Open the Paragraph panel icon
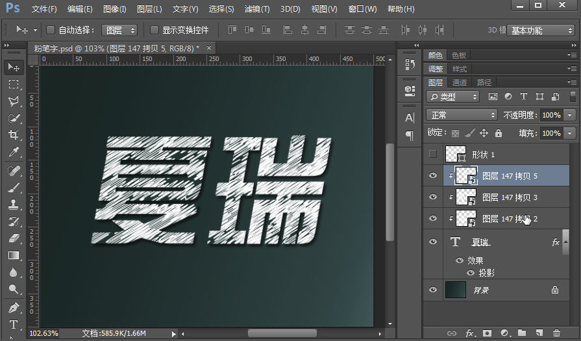The width and height of the screenshot is (581, 341). click(410, 135)
